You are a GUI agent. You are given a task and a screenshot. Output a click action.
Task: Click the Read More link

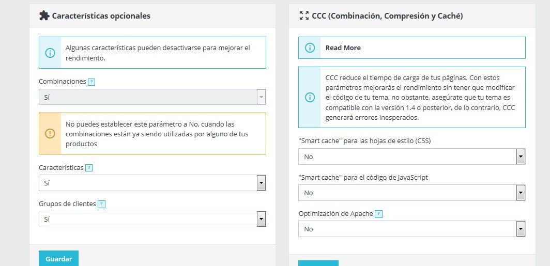point(343,48)
